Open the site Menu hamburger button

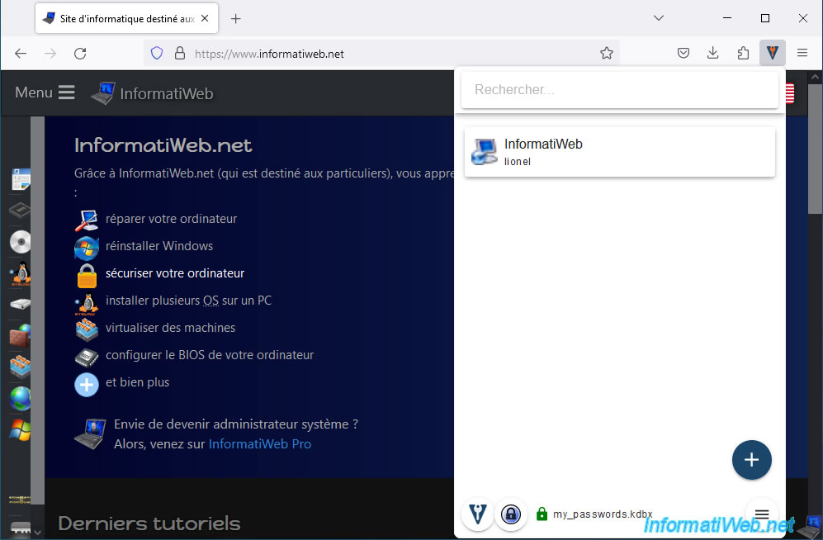pos(45,92)
